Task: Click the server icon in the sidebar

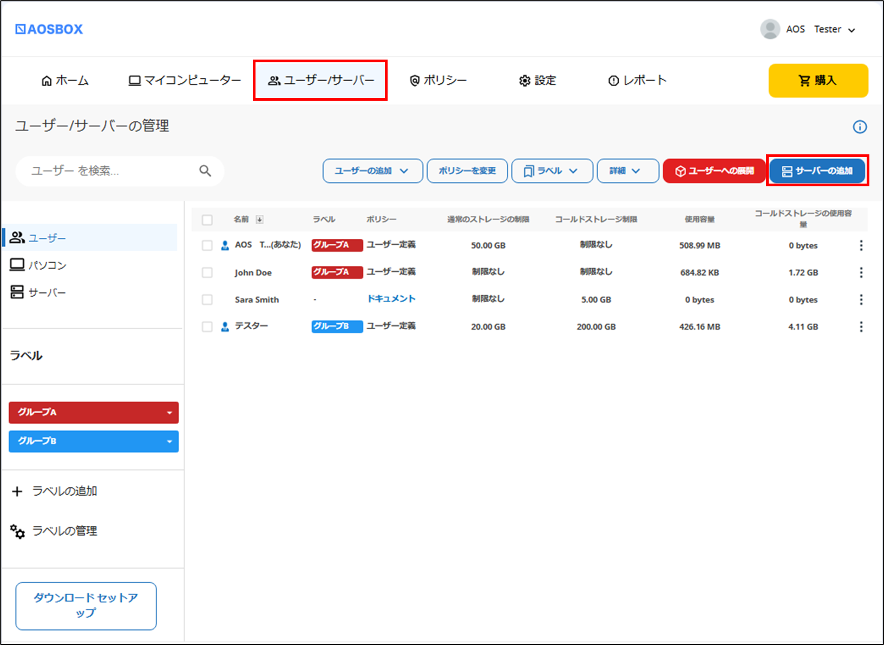Action: coord(17,292)
